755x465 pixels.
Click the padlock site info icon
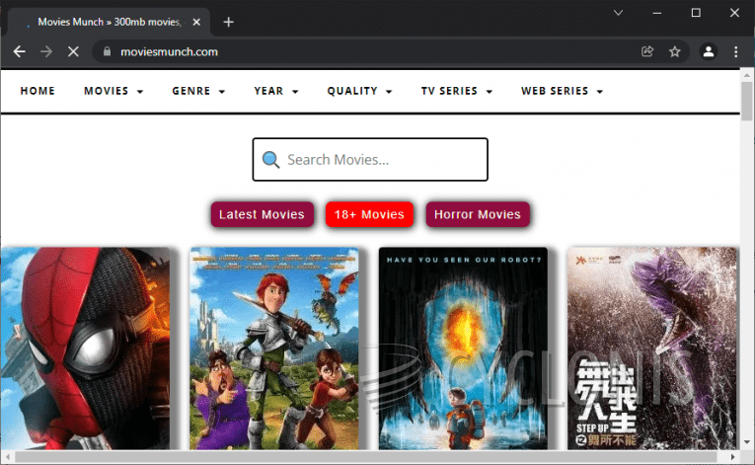(108, 51)
